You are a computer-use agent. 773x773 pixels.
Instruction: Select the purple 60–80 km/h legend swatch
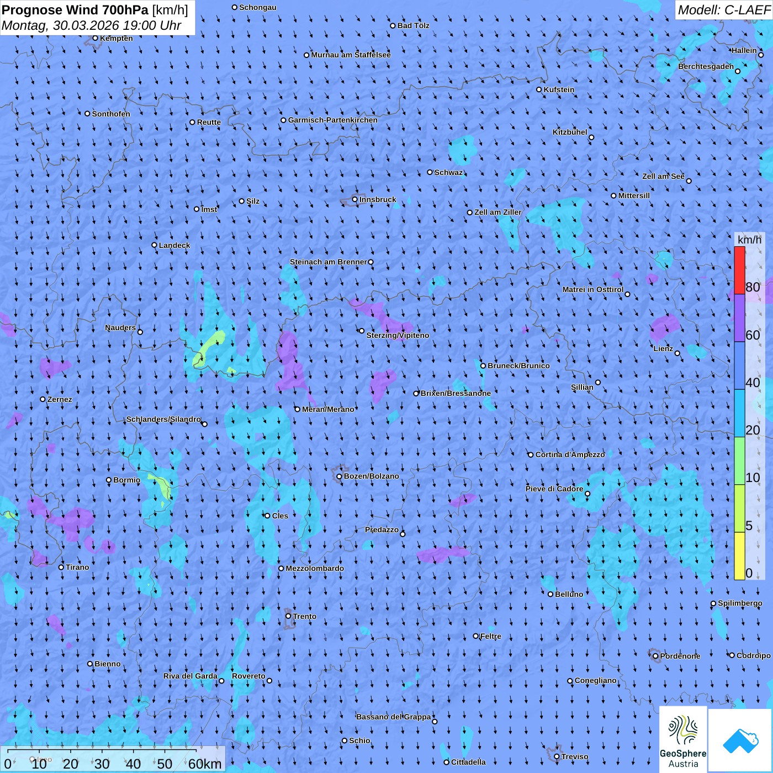coord(739,318)
